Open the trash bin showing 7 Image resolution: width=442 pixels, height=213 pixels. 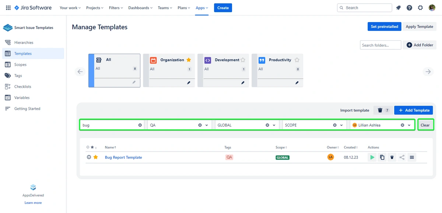pos(383,110)
